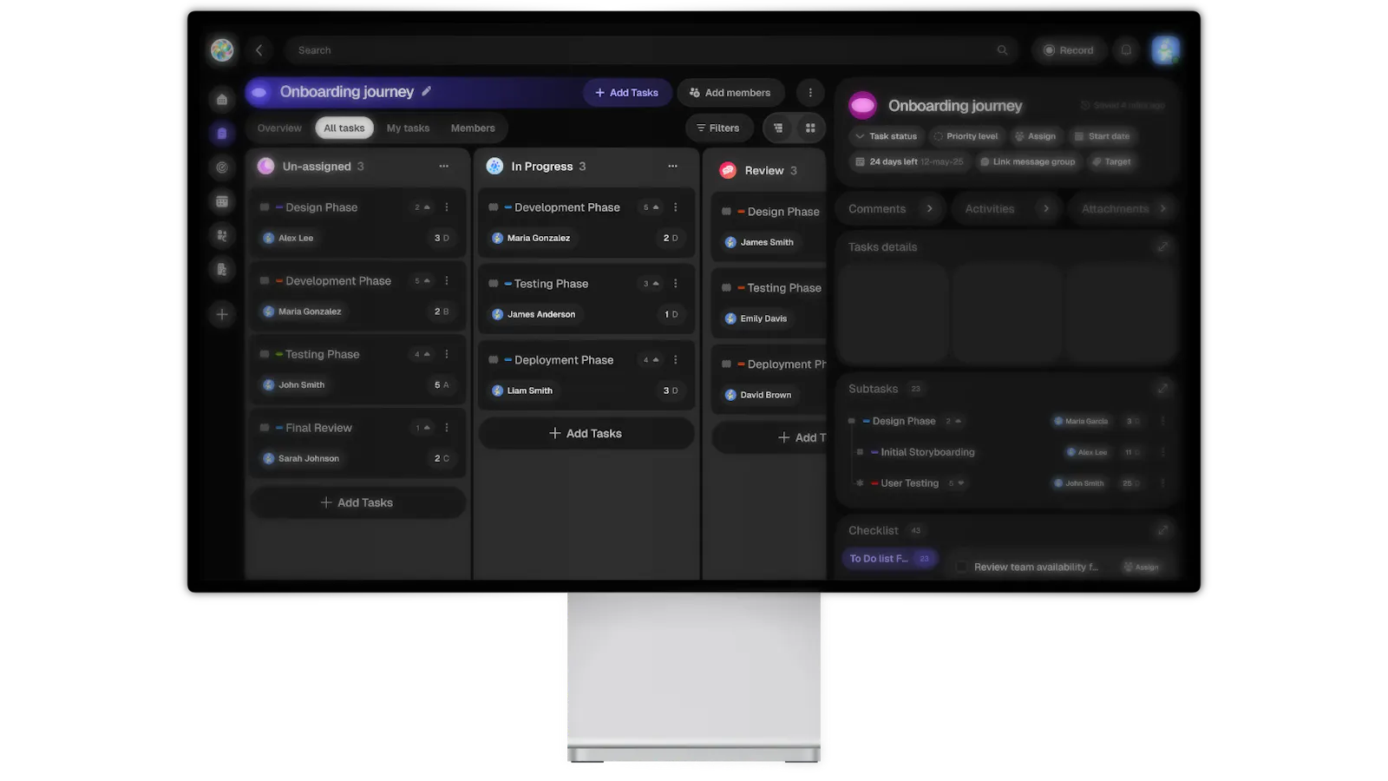This screenshot has height=781, width=1388.
Task: Click the magenta project color circle in detail panel
Action: click(862, 106)
